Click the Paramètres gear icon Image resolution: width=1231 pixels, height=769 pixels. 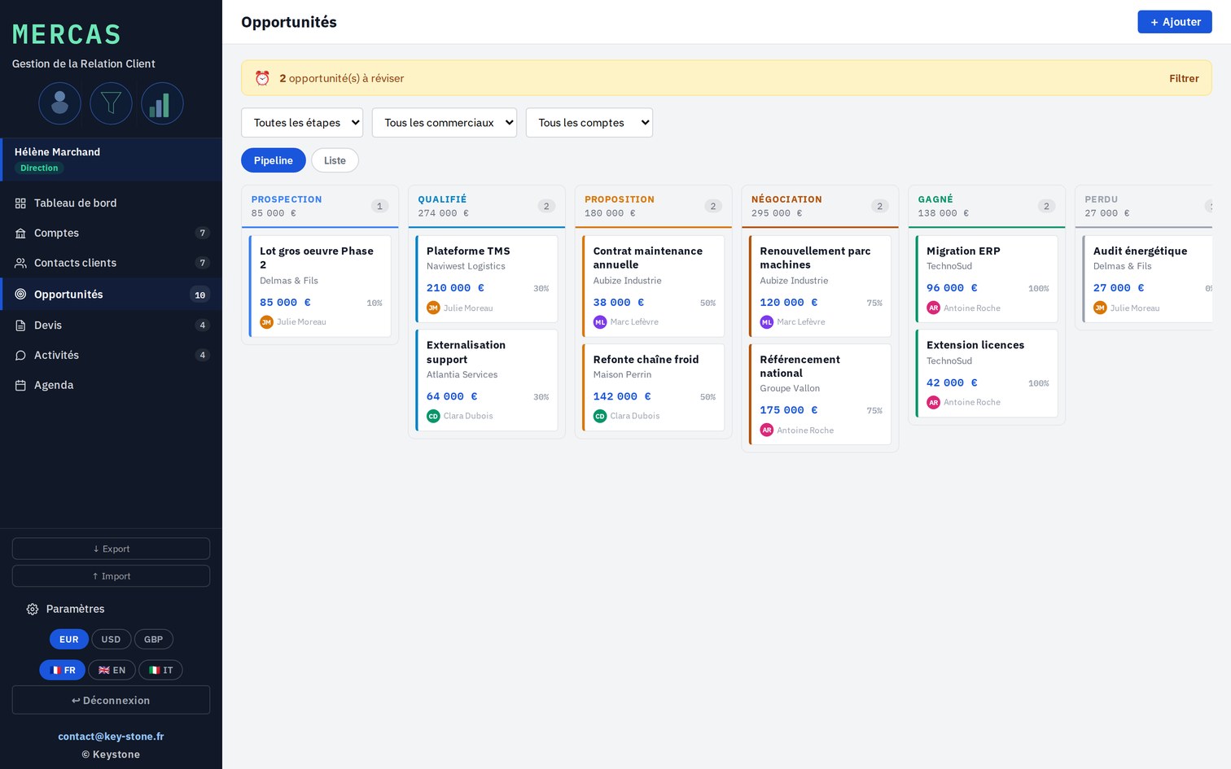[x=33, y=610]
